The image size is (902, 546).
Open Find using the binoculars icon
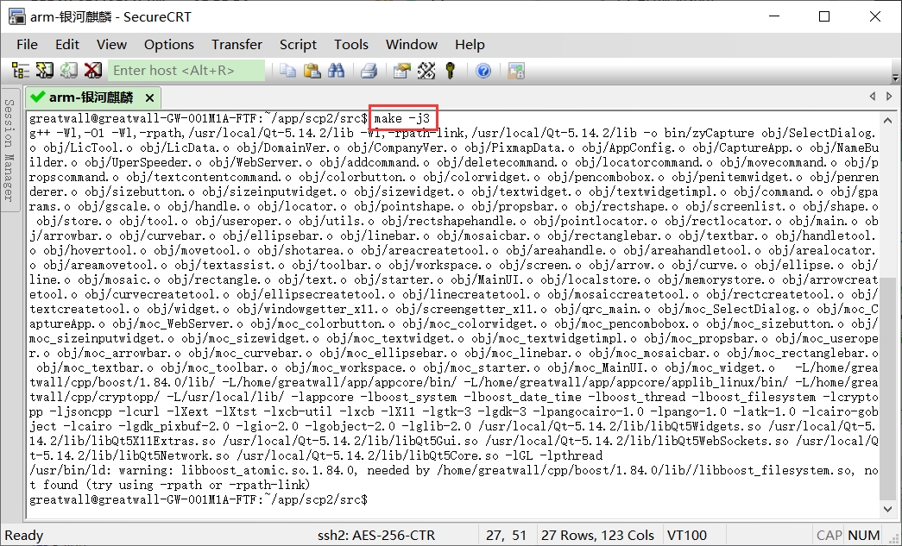point(337,71)
